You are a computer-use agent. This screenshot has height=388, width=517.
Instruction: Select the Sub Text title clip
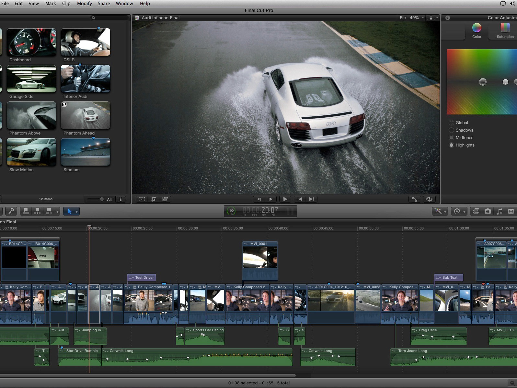point(449,277)
